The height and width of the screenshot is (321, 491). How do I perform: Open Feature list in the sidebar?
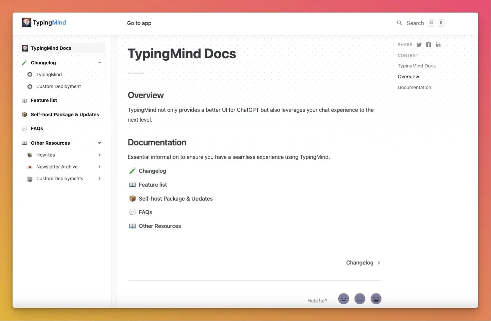[44, 100]
